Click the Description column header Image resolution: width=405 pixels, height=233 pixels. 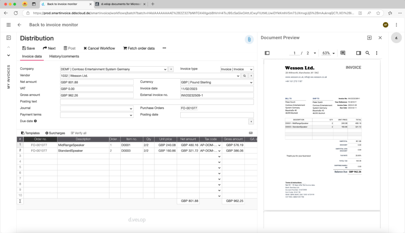83,139
